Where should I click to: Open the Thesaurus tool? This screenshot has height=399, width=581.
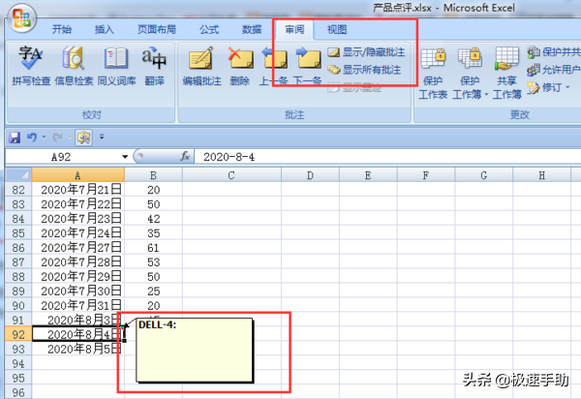coord(116,66)
